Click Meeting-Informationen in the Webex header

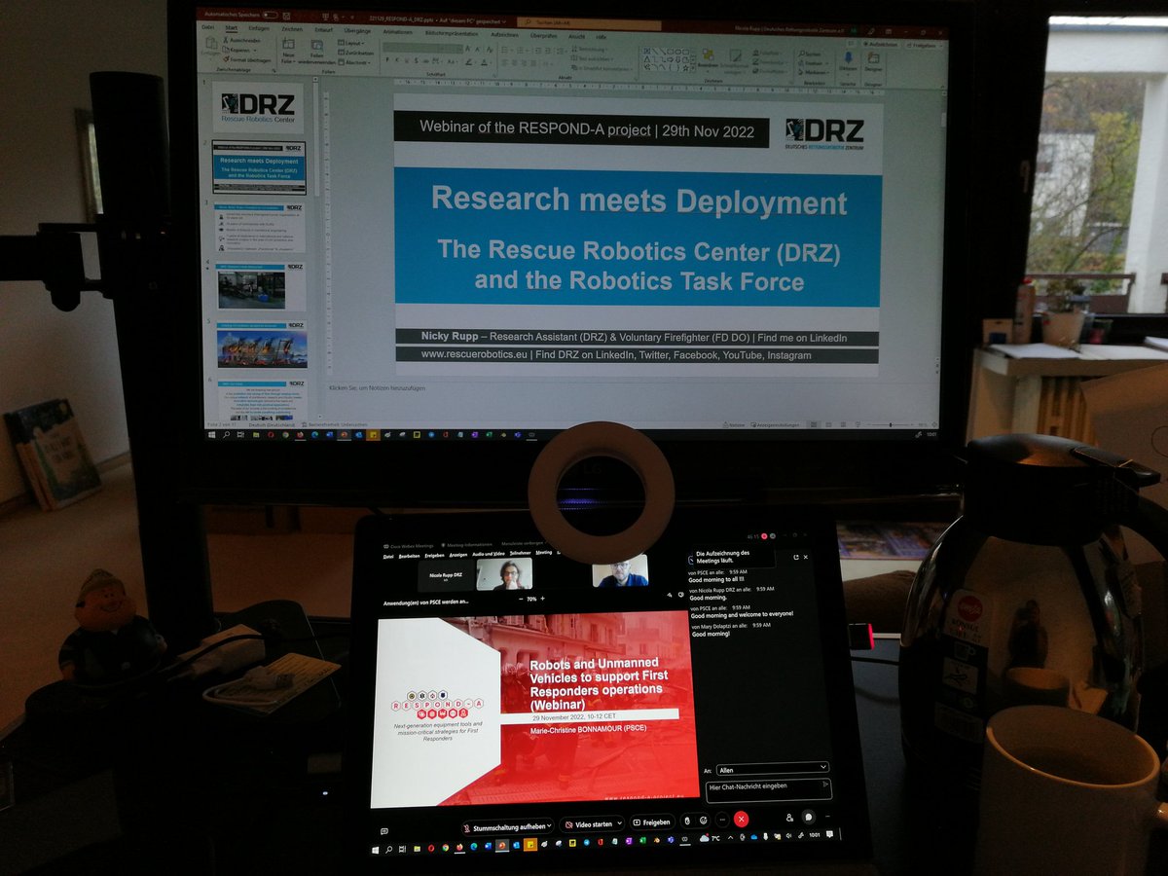[468, 544]
